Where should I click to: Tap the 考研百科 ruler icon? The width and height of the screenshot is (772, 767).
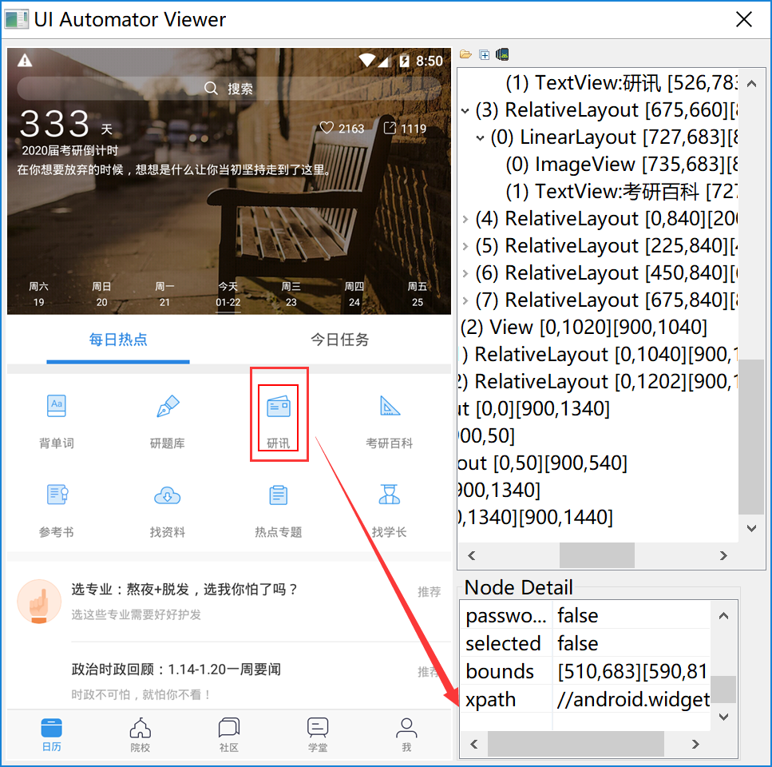[390, 406]
